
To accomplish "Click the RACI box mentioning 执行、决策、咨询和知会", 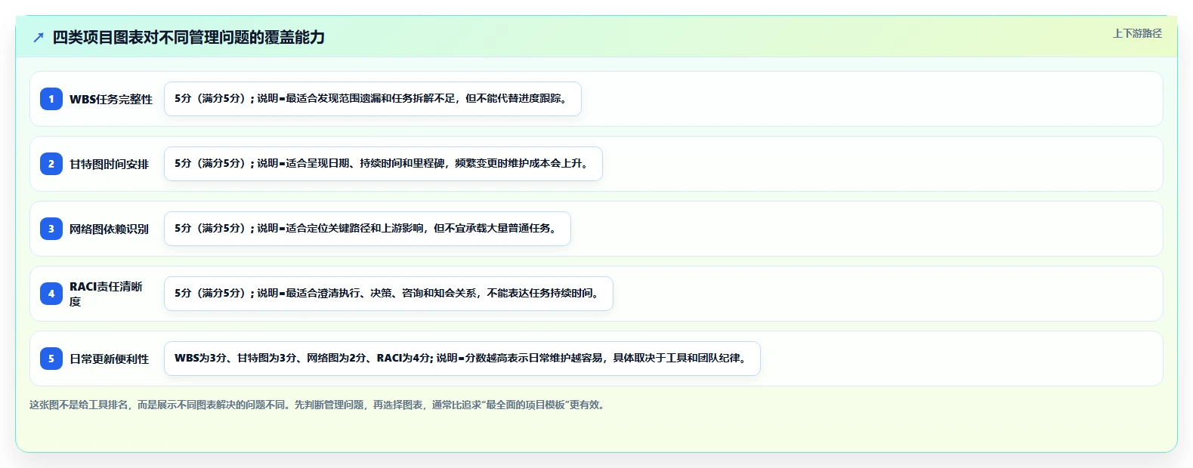I will tap(388, 294).
